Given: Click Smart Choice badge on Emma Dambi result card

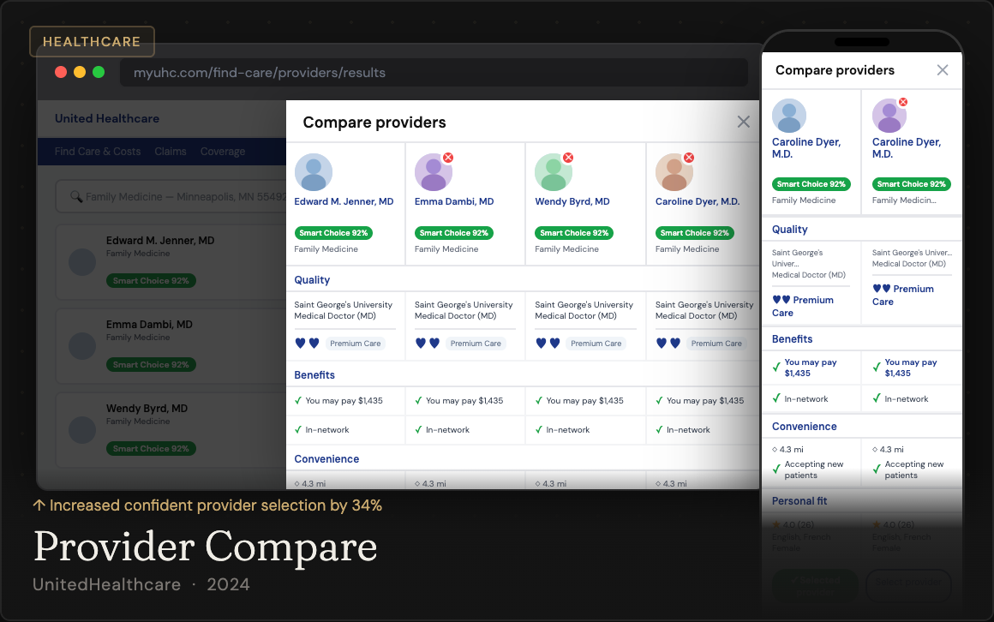Looking at the screenshot, I should [x=151, y=365].
